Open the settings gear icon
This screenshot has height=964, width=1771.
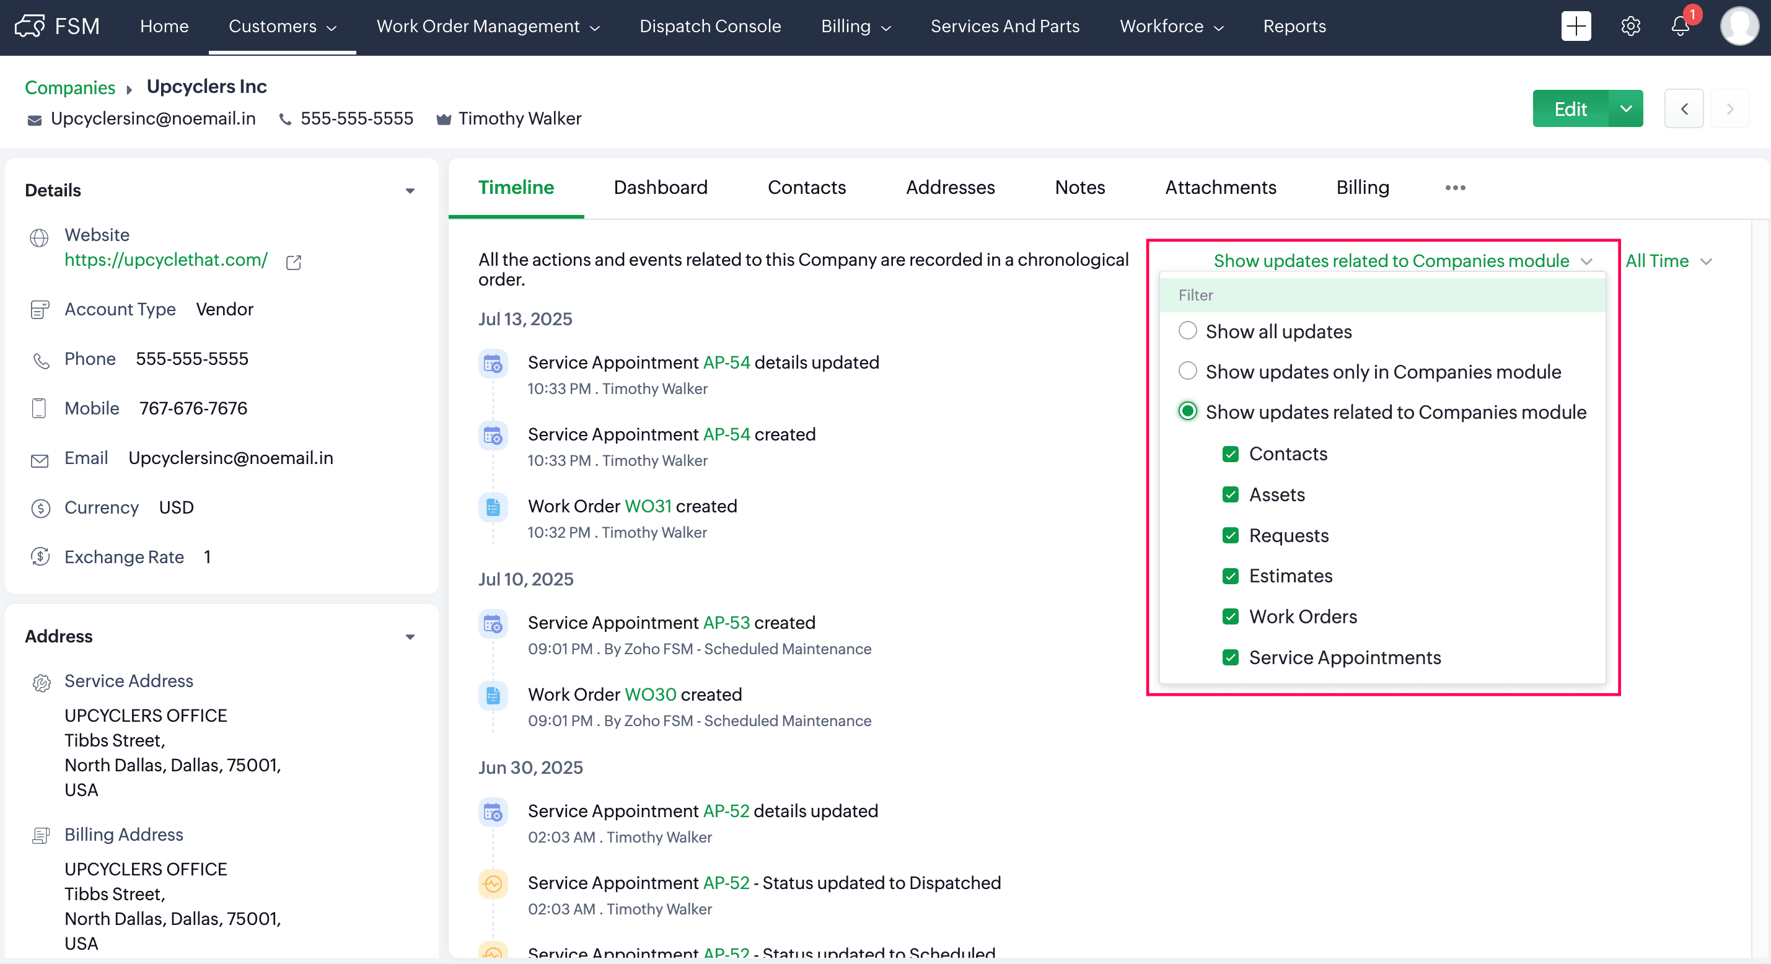[x=1630, y=26]
